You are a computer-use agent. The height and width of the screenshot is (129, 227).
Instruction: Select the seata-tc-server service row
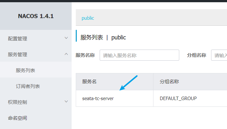(98, 98)
